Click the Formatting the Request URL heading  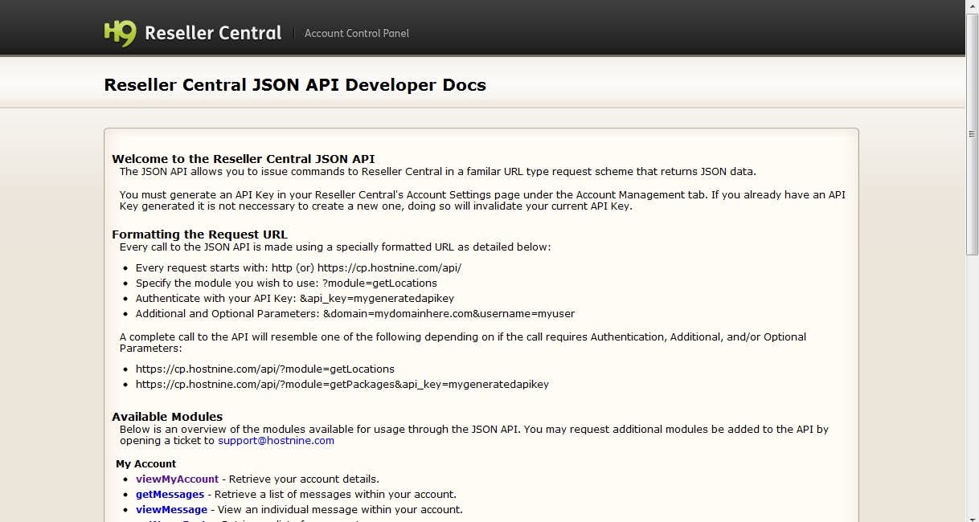coord(199,234)
